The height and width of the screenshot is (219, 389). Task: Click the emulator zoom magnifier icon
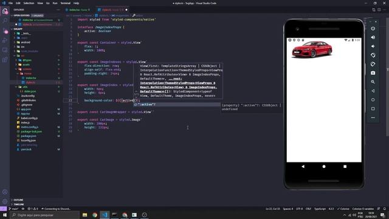click(x=373, y=82)
